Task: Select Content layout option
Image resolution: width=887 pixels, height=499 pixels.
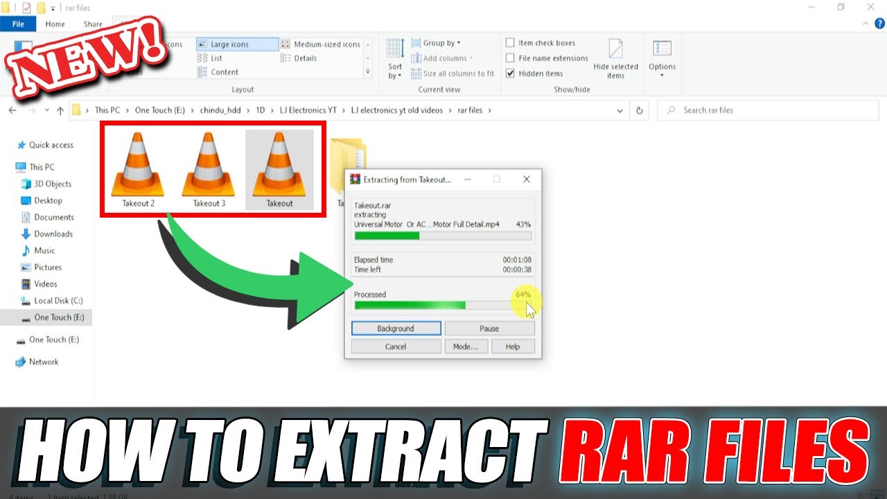Action: tap(218, 72)
